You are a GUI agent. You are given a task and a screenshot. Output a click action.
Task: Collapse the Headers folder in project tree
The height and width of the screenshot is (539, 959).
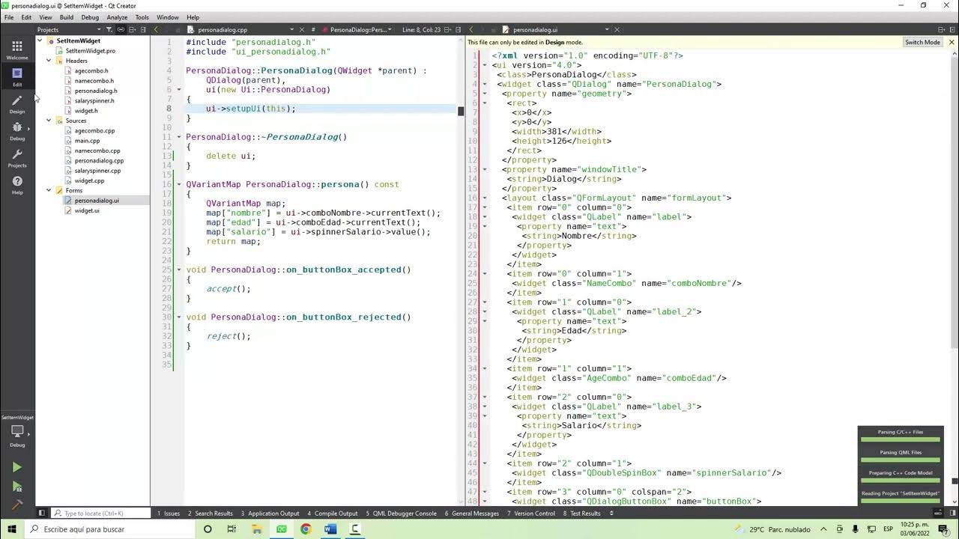pyautogui.click(x=49, y=61)
